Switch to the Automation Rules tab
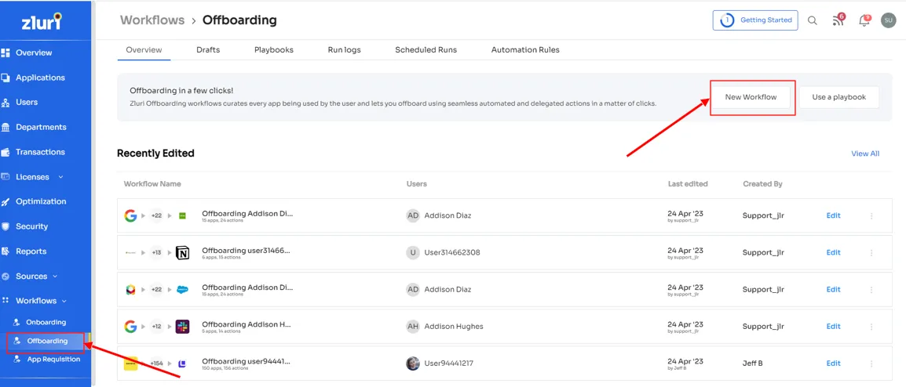This screenshot has height=387, width=906. 525,49
